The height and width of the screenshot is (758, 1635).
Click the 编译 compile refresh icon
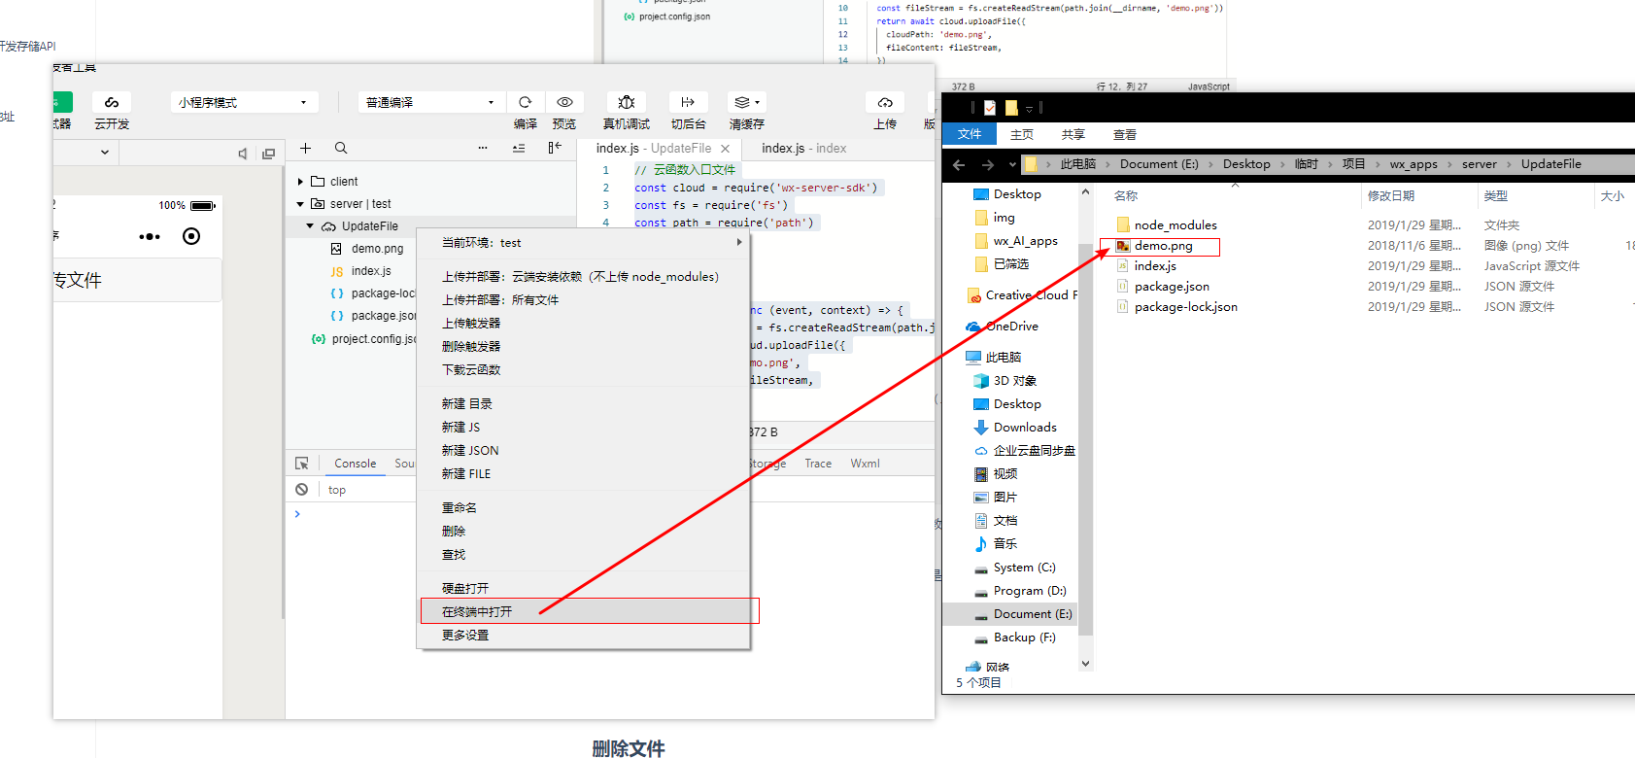click(525, 102)
